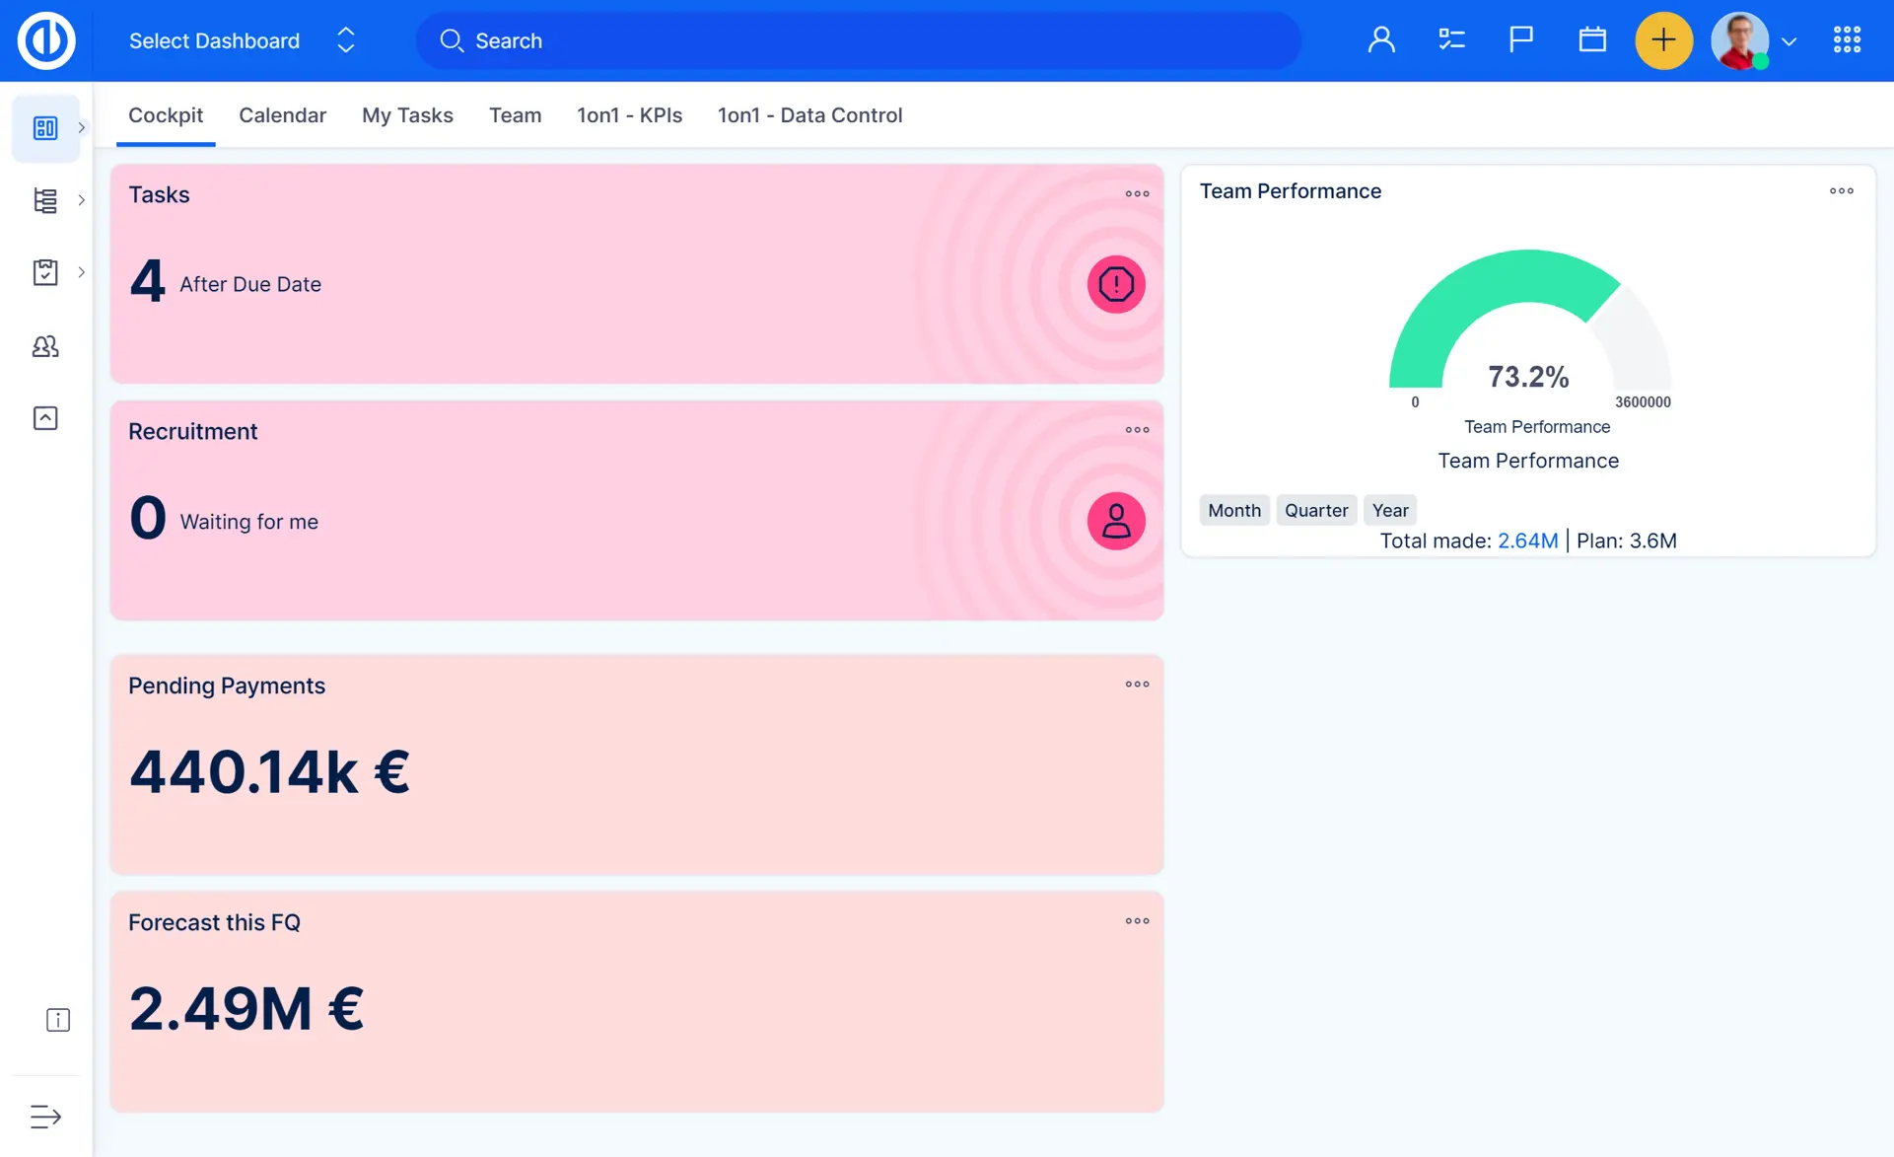
Task: Open the checklist tasks icon in top bar
Action: click(x=1451, y=40)
